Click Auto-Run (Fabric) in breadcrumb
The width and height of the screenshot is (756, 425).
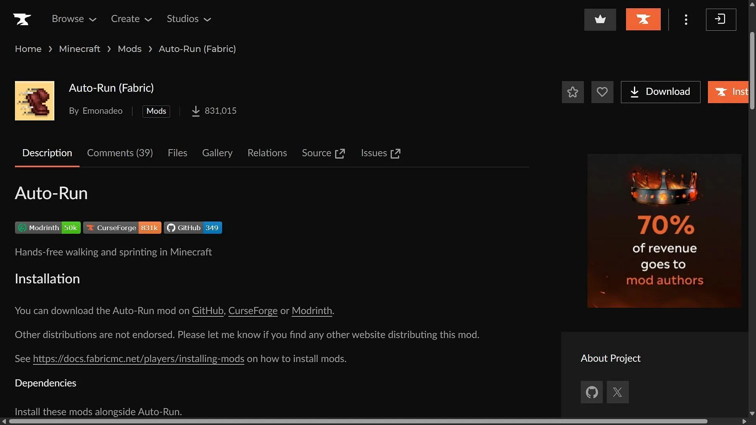[x=197, y=49]
